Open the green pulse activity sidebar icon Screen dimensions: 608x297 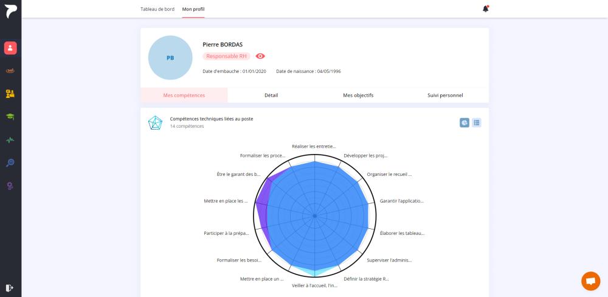(x=10, y=140)
